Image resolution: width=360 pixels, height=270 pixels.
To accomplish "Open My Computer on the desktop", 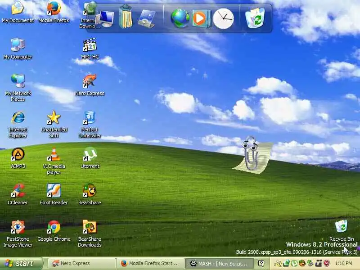I will click(x=18, y=49).
